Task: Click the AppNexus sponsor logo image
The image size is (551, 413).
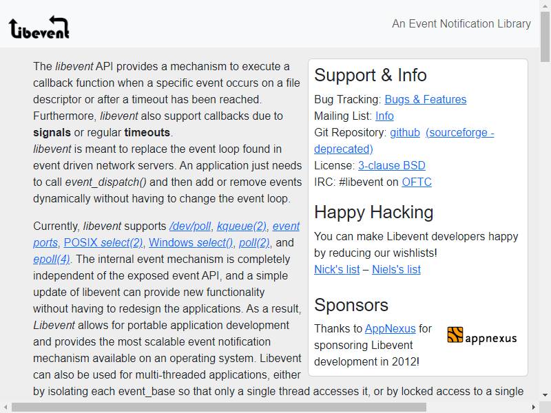Action: pos(482,335)
